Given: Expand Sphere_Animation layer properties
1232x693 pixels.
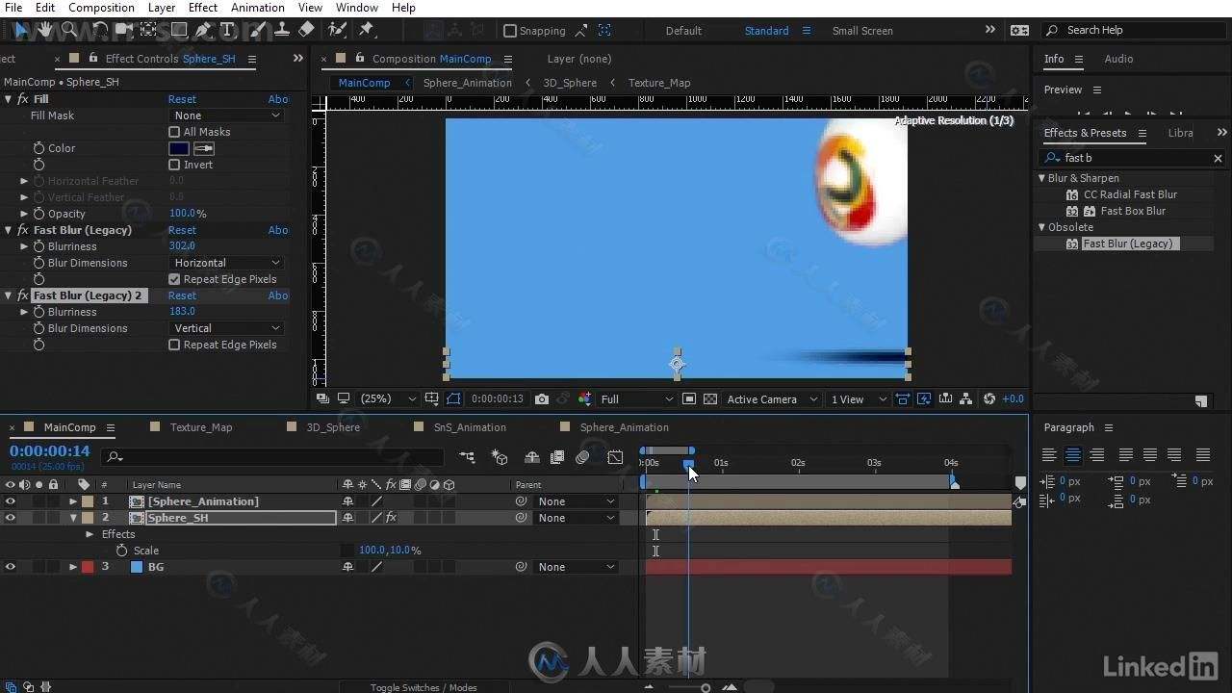Looking at the screenshot, I should 72,501.
